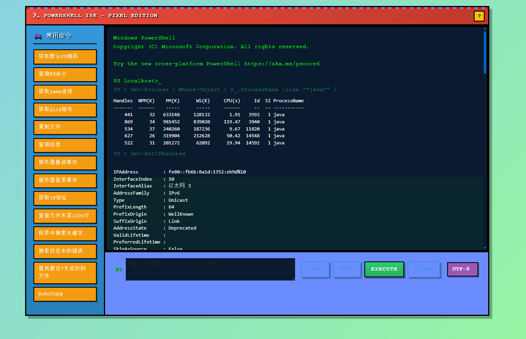
Task: Click the 'ProcessName' column header
Action: [x=288, y=101]
